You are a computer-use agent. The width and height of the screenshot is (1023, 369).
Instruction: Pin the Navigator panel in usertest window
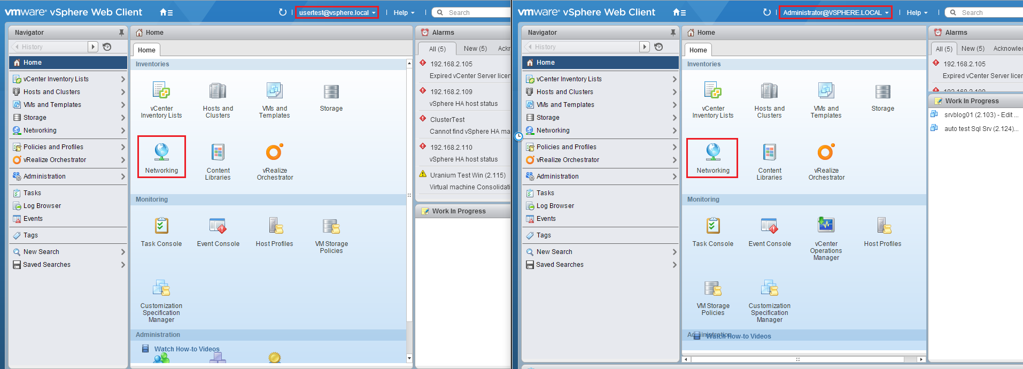pos(121,33)
